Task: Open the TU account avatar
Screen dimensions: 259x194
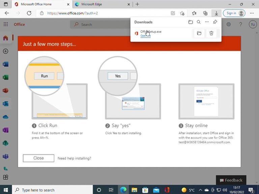Action: click(253, 25)
